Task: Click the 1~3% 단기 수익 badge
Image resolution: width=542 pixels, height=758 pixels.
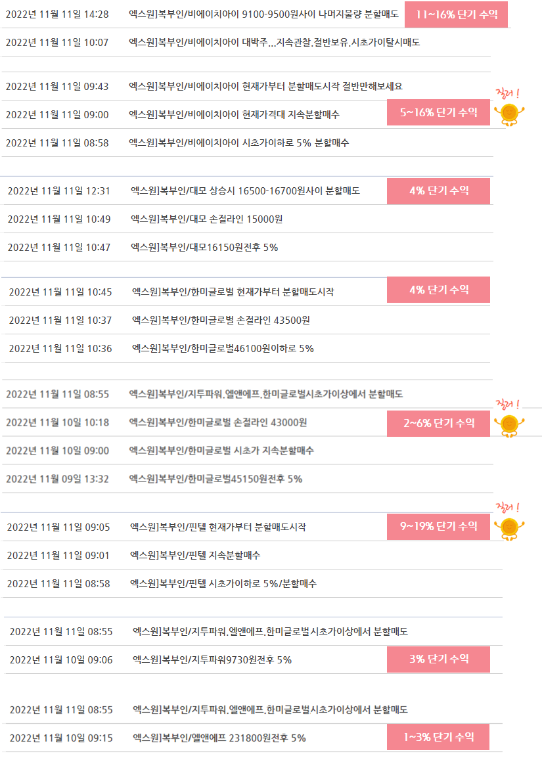Action: [x=438, y=737]
